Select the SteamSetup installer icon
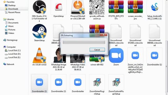This screenshot has height=95, width=168. pos(39,31)
